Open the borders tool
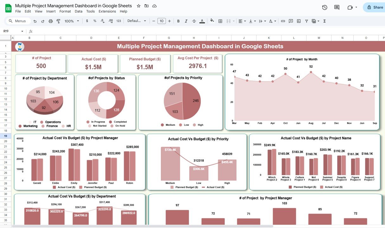 [x=220, y=21]
